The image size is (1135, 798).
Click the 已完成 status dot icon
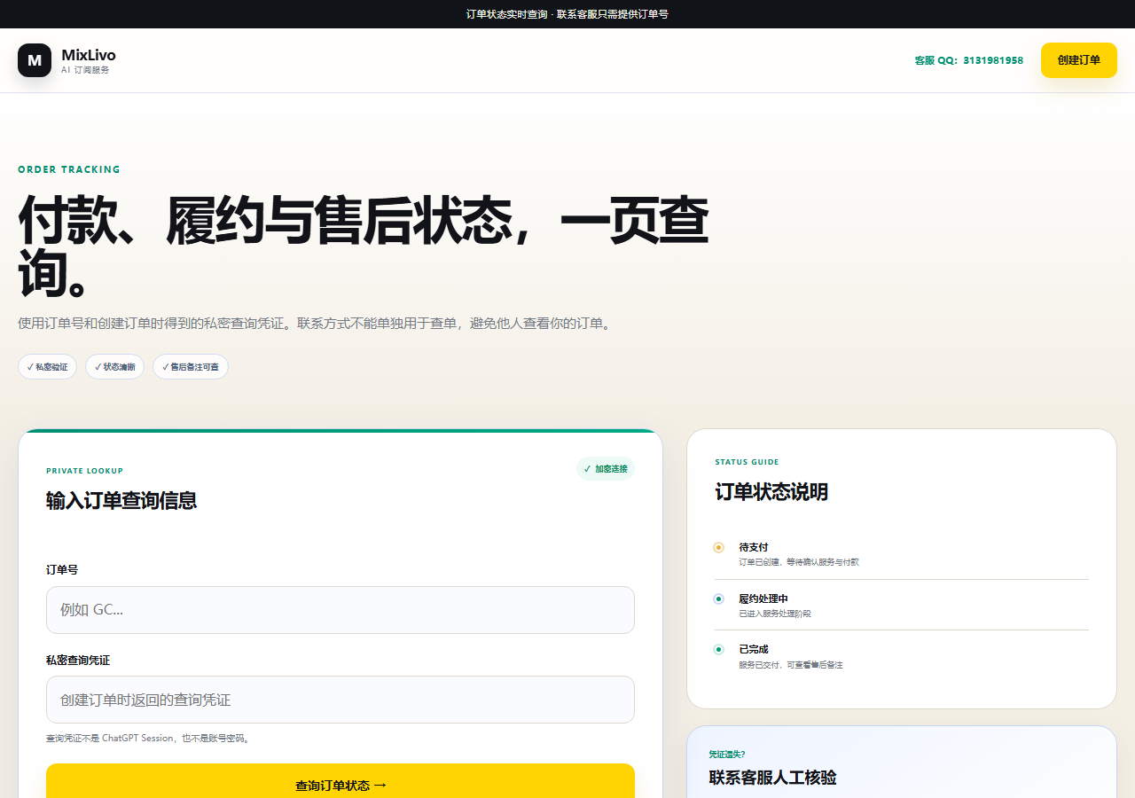pyautogui.click(x=719, y=649)
